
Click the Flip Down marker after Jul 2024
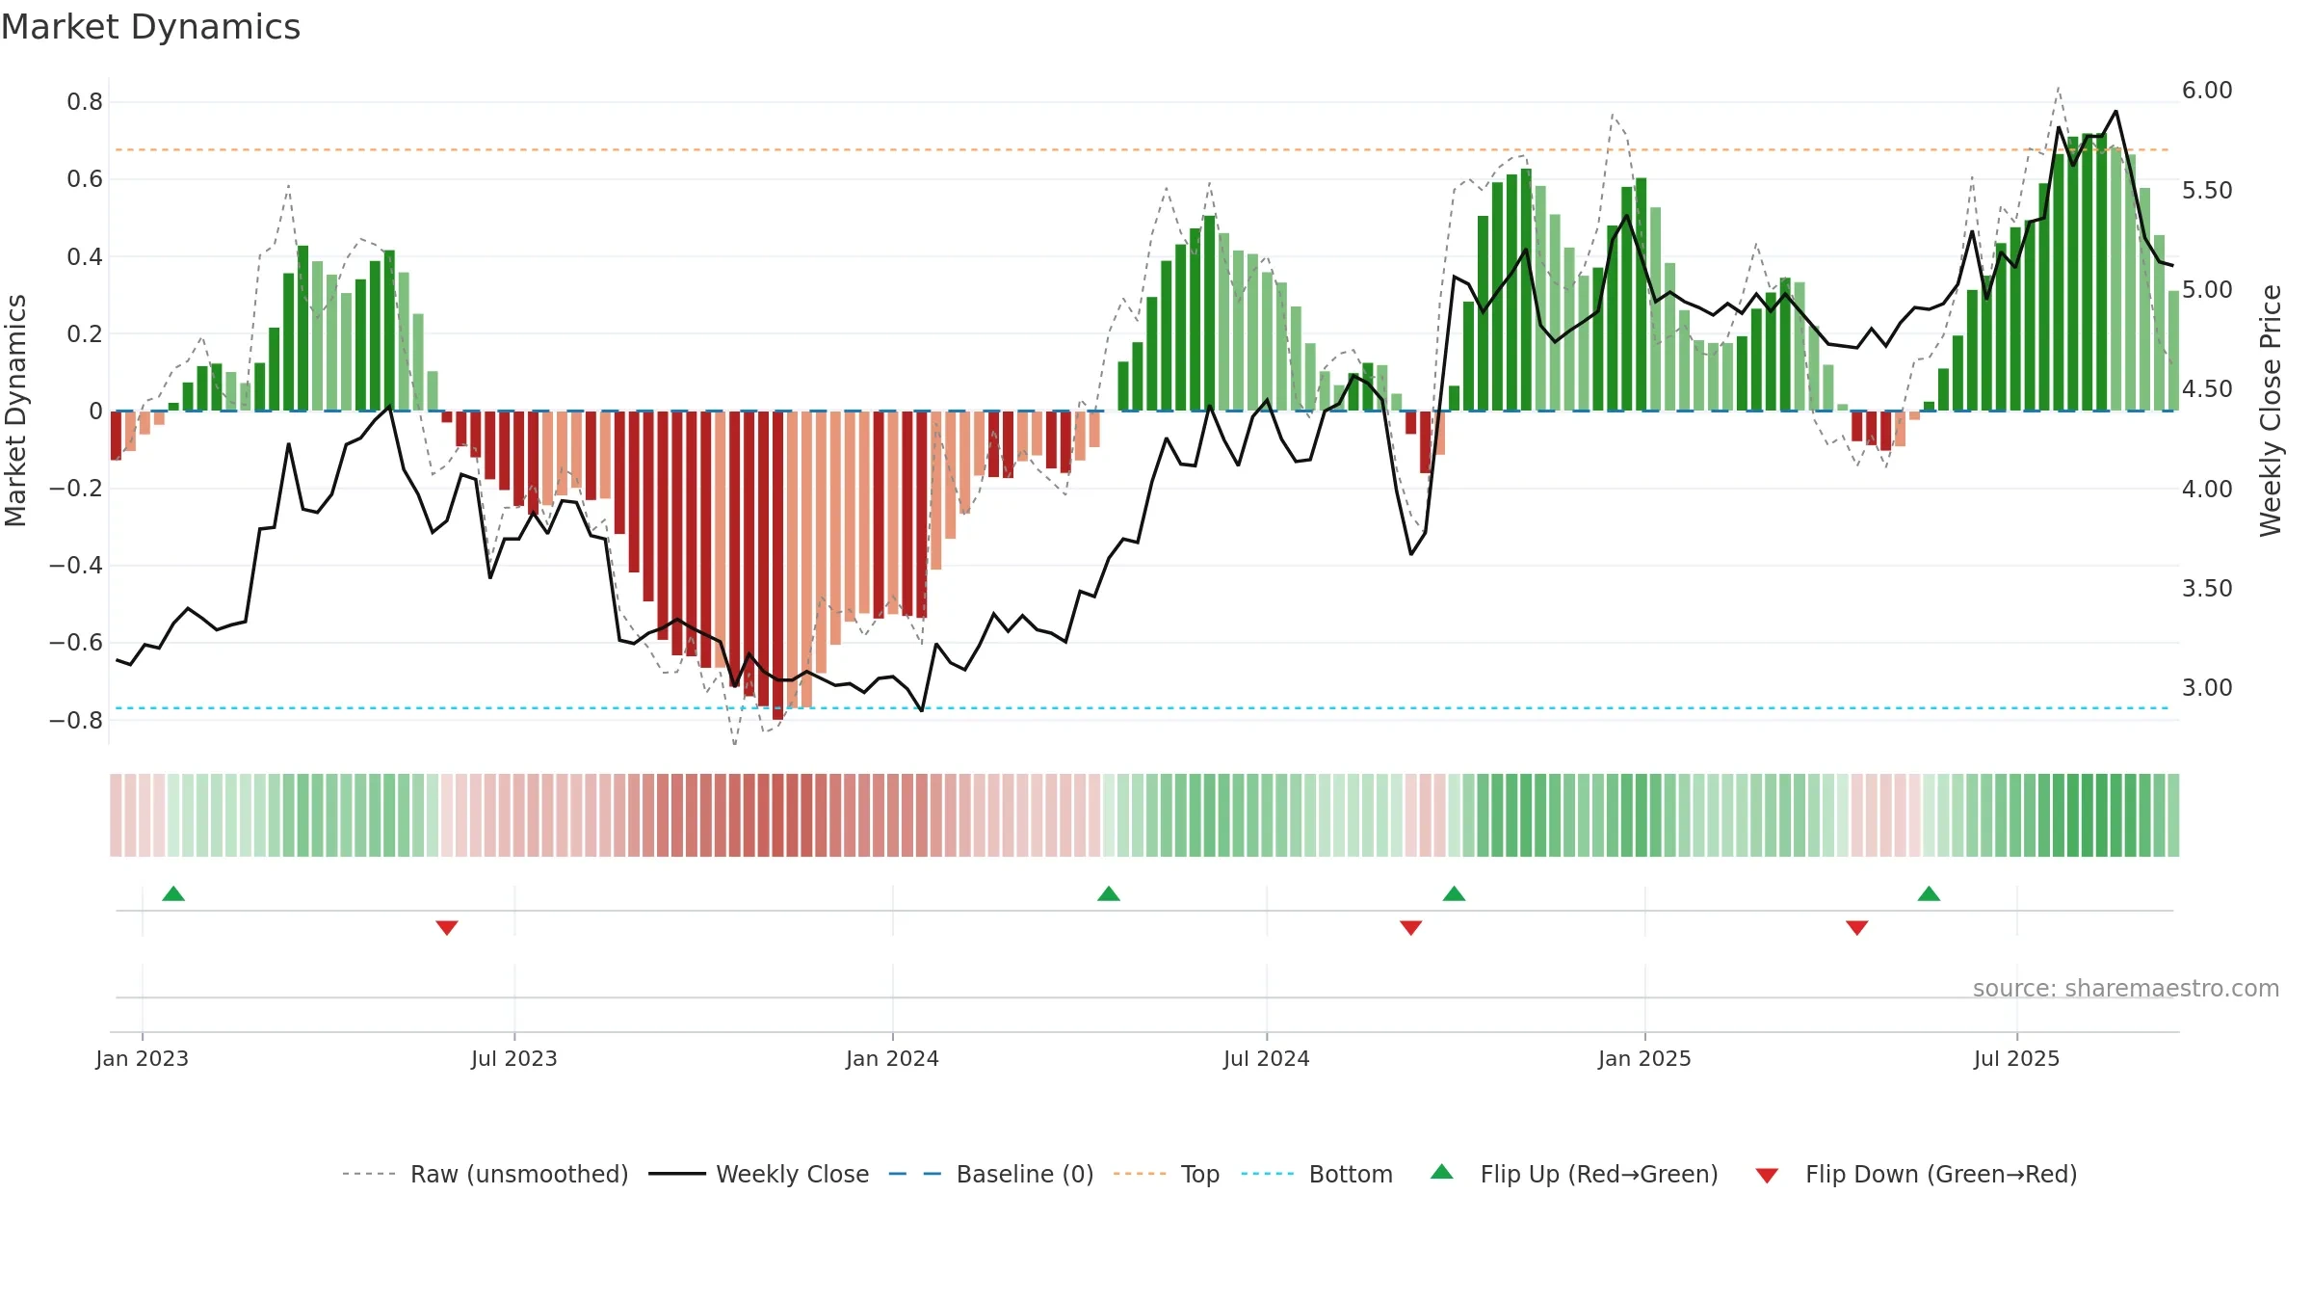1411,927
